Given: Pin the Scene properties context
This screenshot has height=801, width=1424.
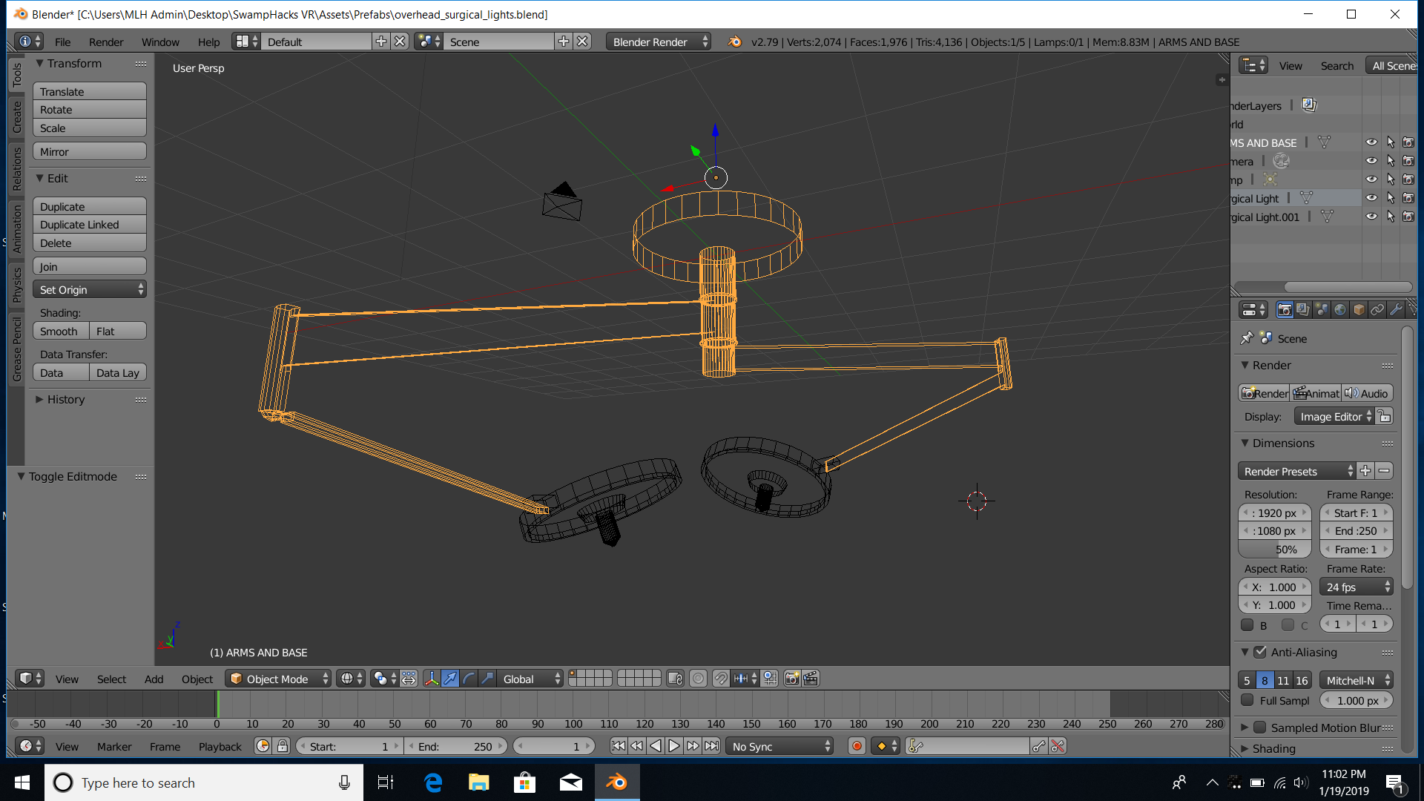Looking at the screenshot, I should (x=1247, y=338).
